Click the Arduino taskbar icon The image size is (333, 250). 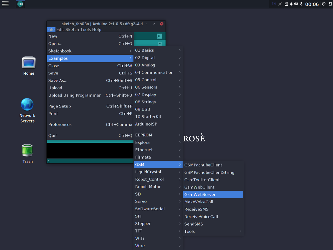(20, 4)
